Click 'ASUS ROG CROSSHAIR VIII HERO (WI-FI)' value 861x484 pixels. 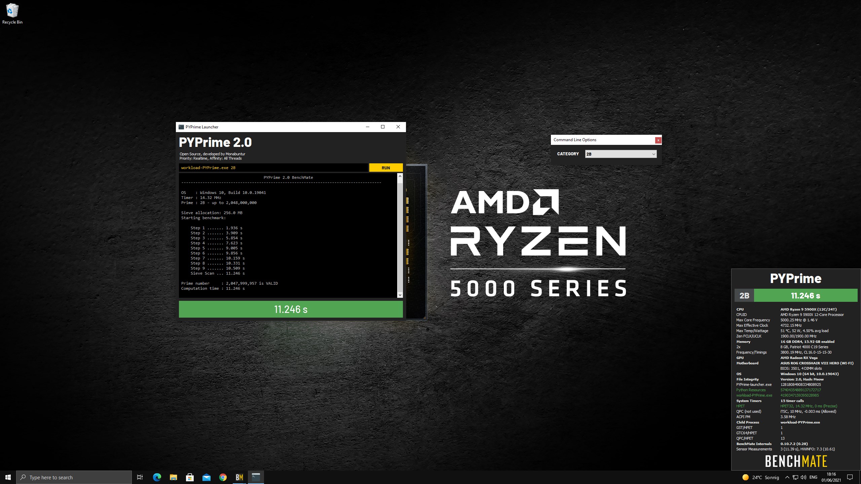[817, 363]
